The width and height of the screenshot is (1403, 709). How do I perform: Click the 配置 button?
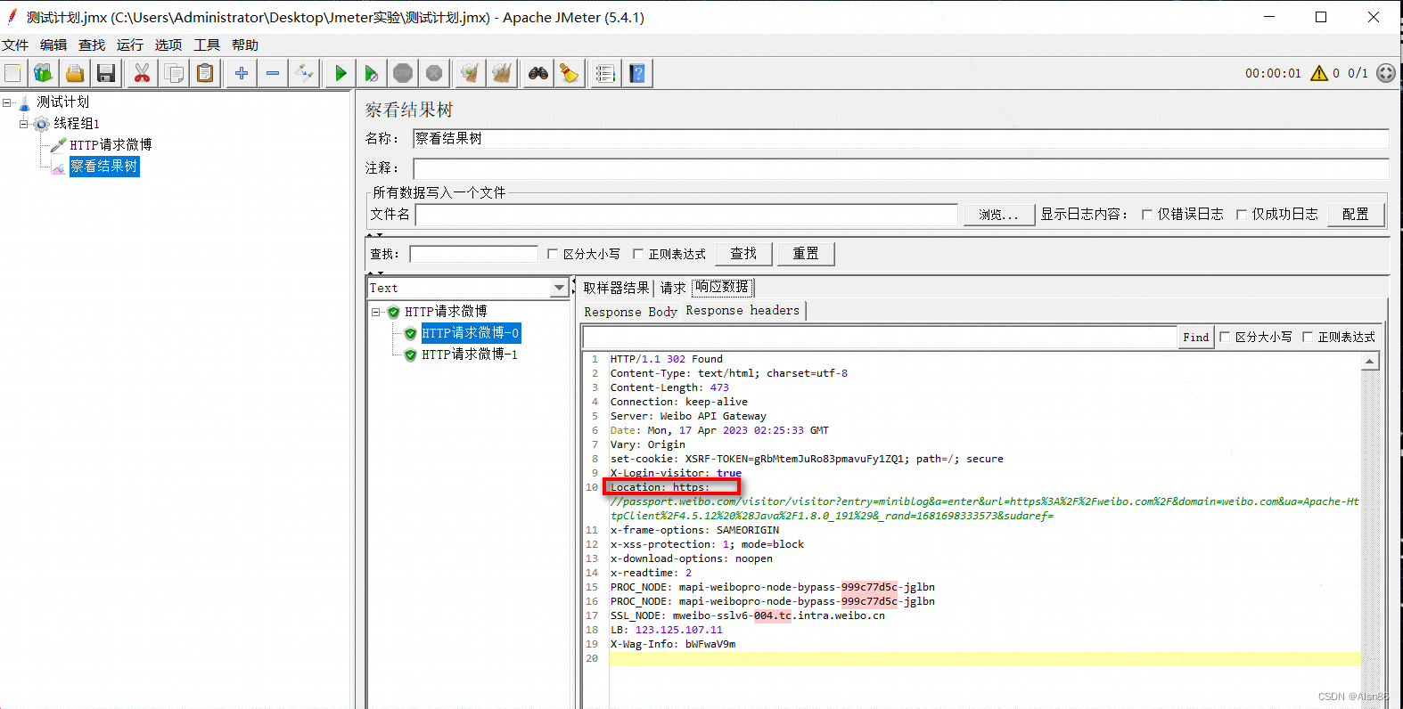click(1356, 215)
